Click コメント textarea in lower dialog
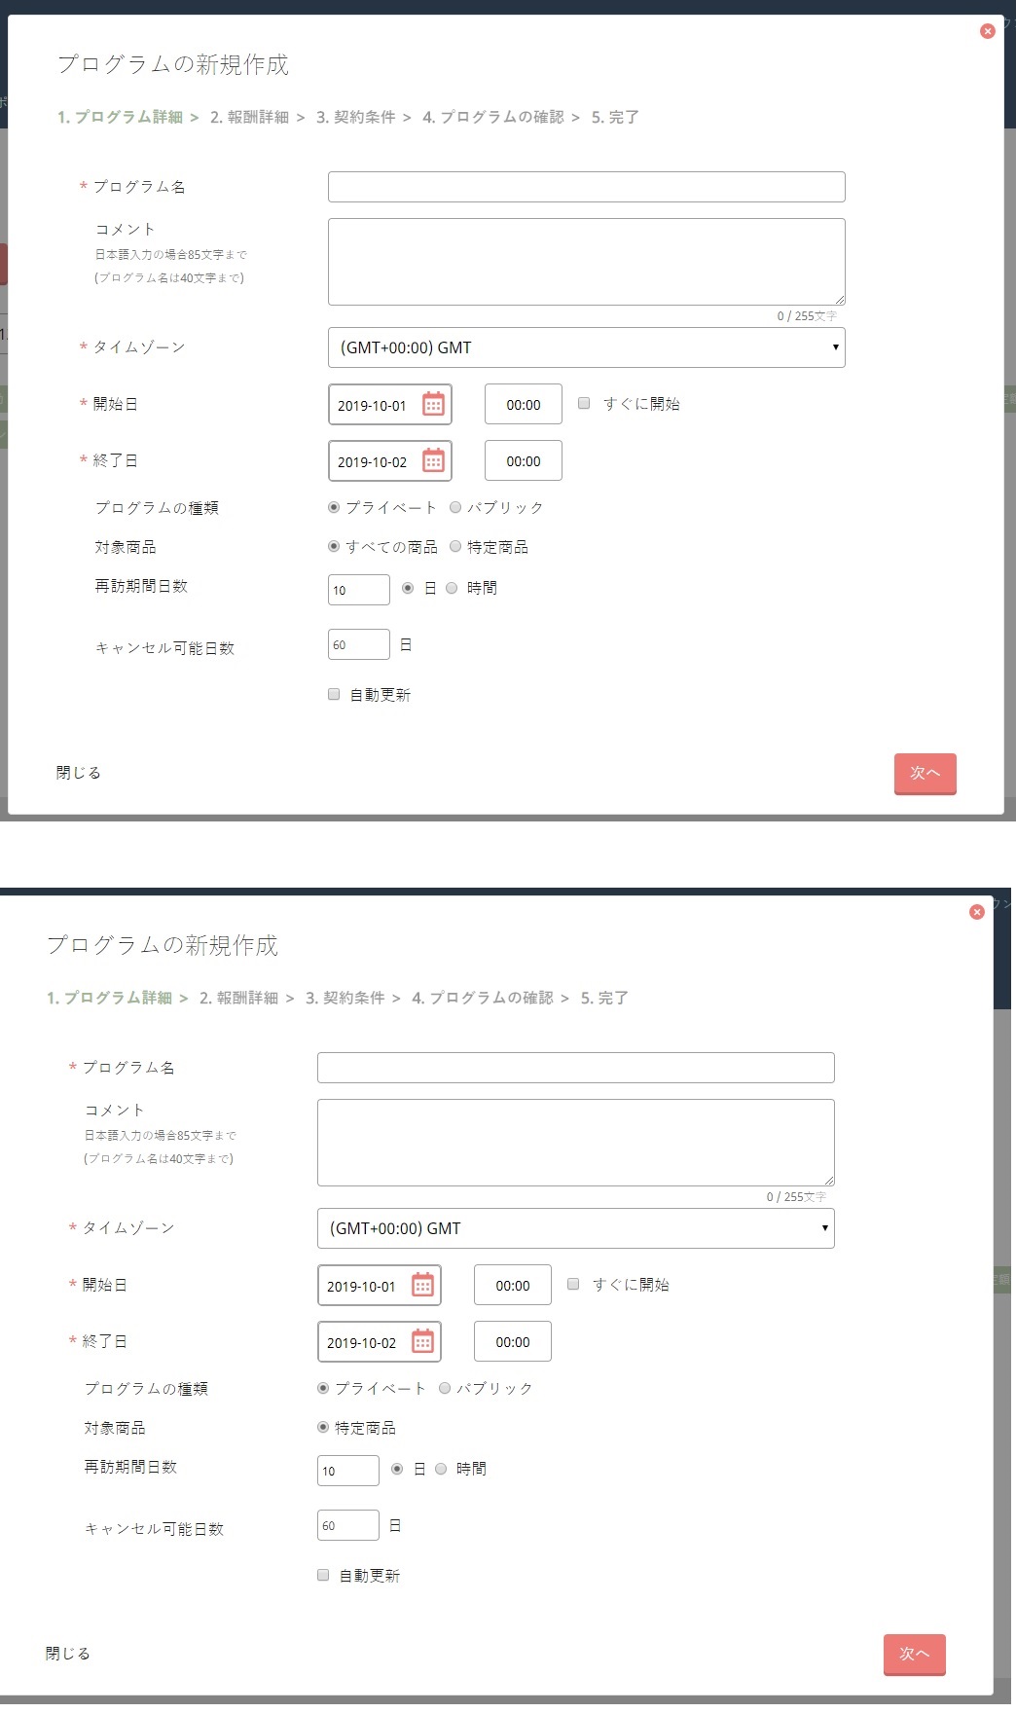 point(575,1142)
